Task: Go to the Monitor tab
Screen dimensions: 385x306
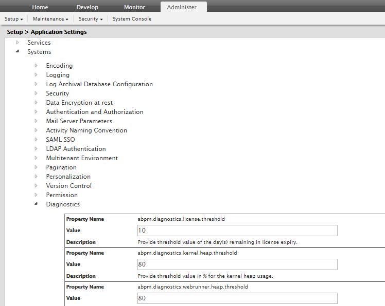Action: 134,7
